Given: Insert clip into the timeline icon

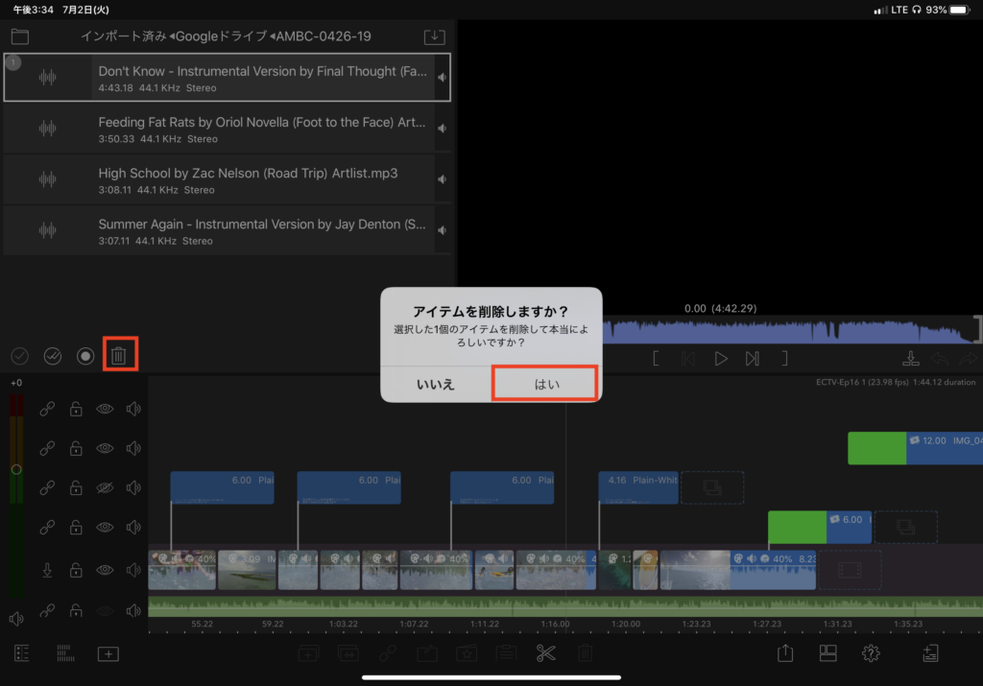Looking at the screenshot, I should coord(910,358).
